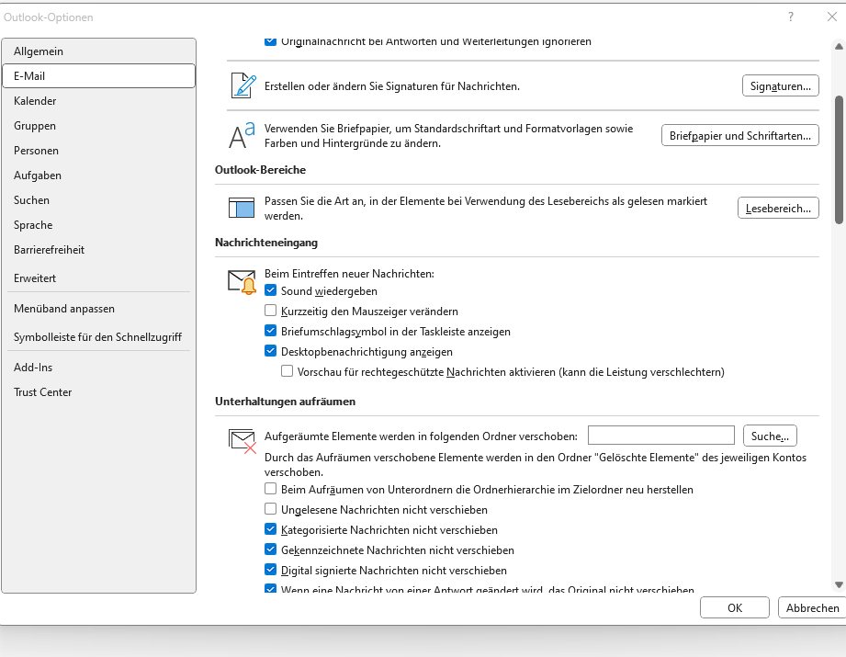Click the envelope with bell icon
The height and width of the screenshot is (657, 846).
(242, 282)
